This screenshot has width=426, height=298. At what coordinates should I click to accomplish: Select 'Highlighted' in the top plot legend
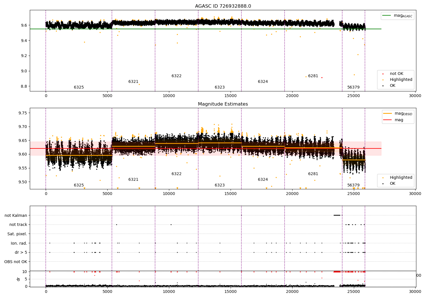click(401, 80)
